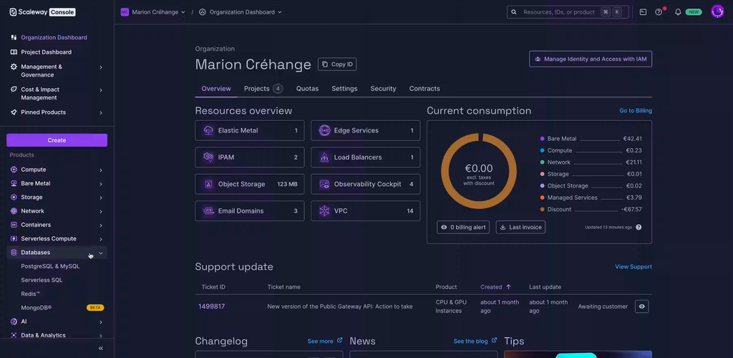
Task: Sort tickets by Created column
Action: click(x=495, y=287)
